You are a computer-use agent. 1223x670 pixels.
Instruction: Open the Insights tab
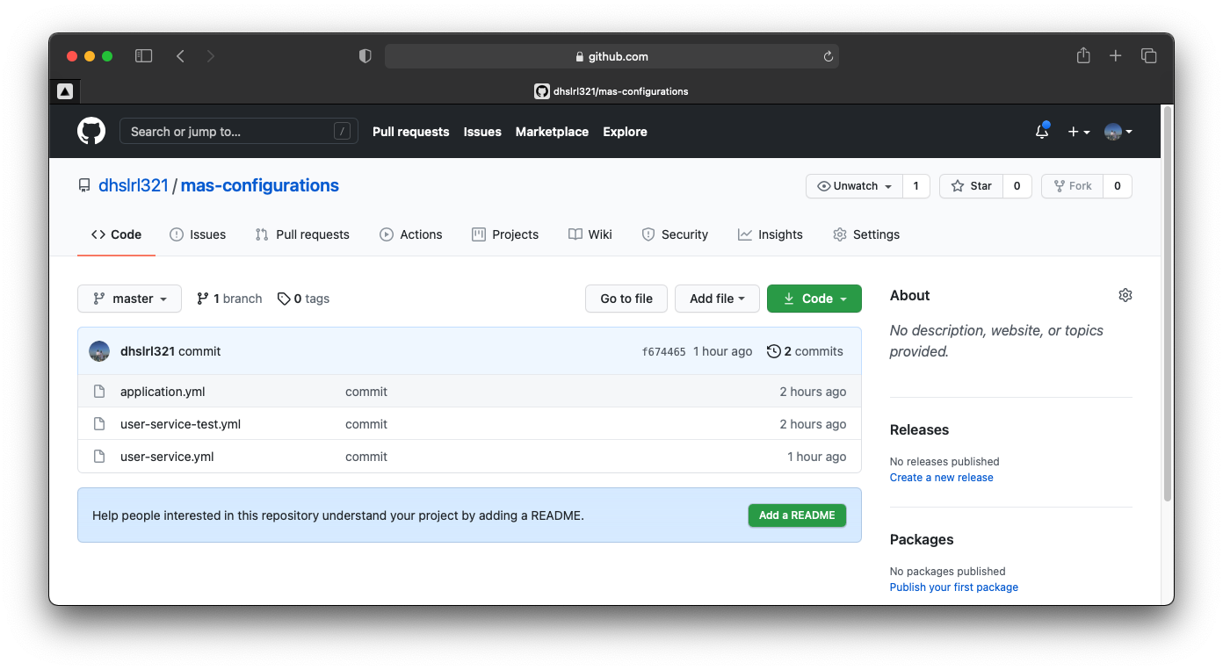click(x=771, y=234)
